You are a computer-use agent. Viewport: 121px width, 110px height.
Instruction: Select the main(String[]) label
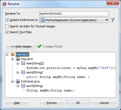(35, 63)
